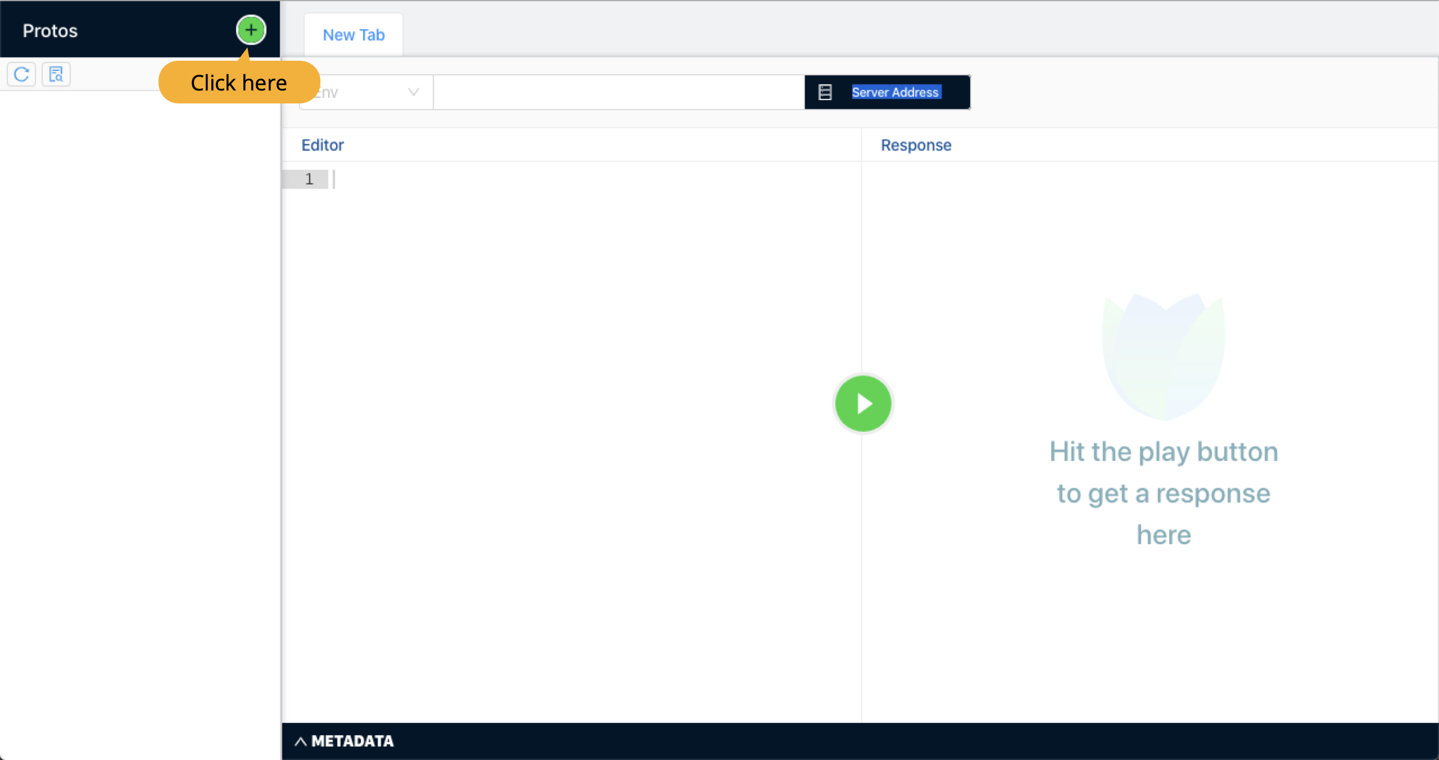Click line number 1 in the editor gutter
The height and width of the screenshot is (760, 1439).
[x=309, y=179]
